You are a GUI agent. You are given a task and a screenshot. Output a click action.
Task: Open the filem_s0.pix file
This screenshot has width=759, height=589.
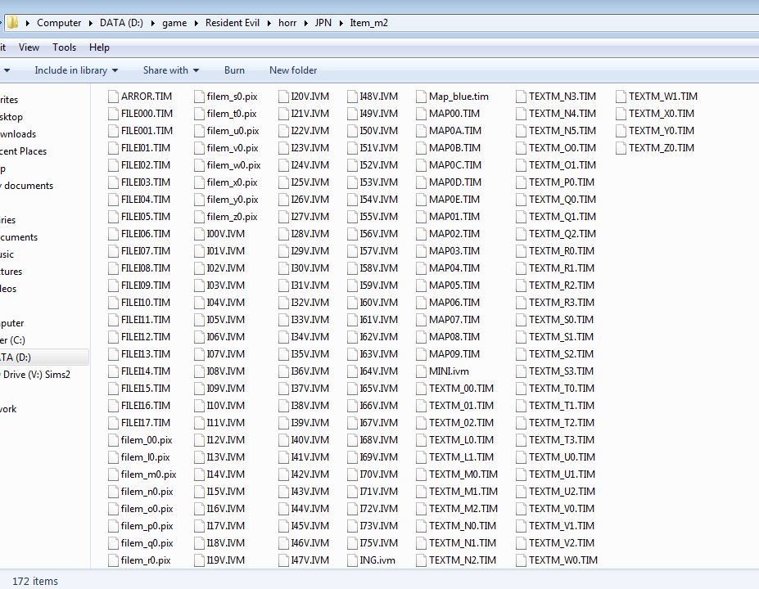point(230,96)
